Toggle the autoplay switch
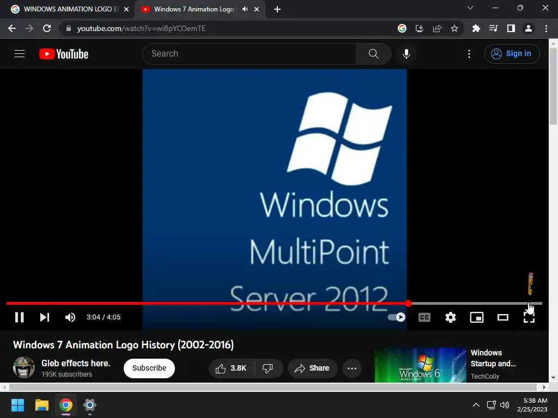 point(397,317)
